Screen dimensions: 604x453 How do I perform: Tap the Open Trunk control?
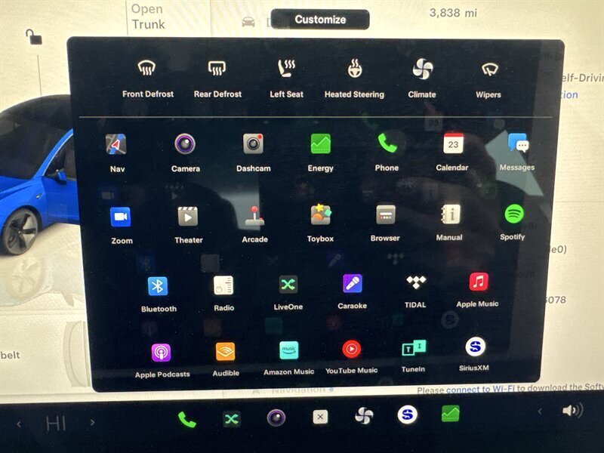(x=147, y=17)
